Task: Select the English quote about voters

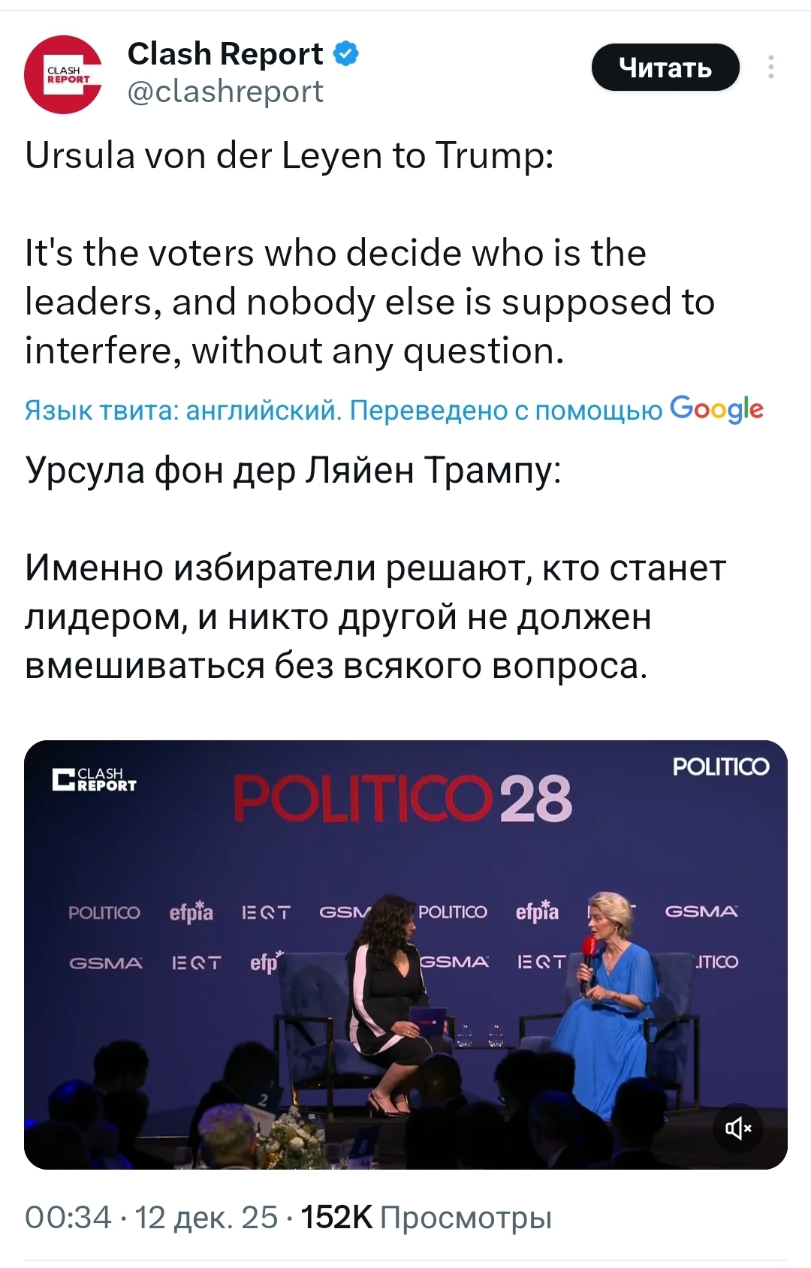Action: click(x=369, y=302)
